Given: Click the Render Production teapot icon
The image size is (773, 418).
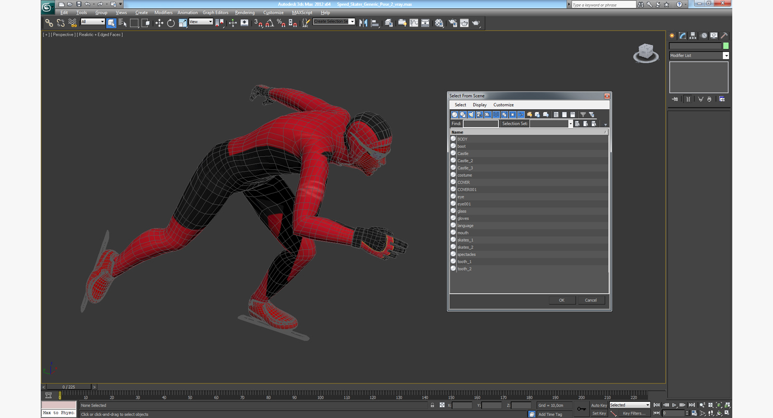Looking at the screenshot, I should point(476,22).
